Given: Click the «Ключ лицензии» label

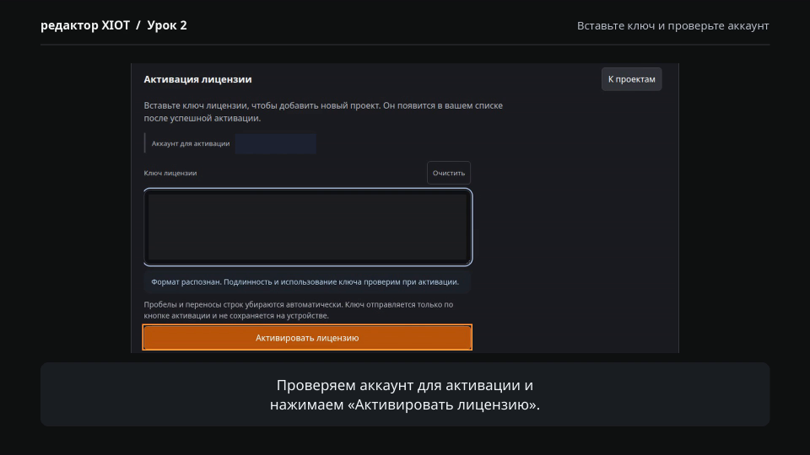Looking at the screenshot, I should tap(170, 173).
